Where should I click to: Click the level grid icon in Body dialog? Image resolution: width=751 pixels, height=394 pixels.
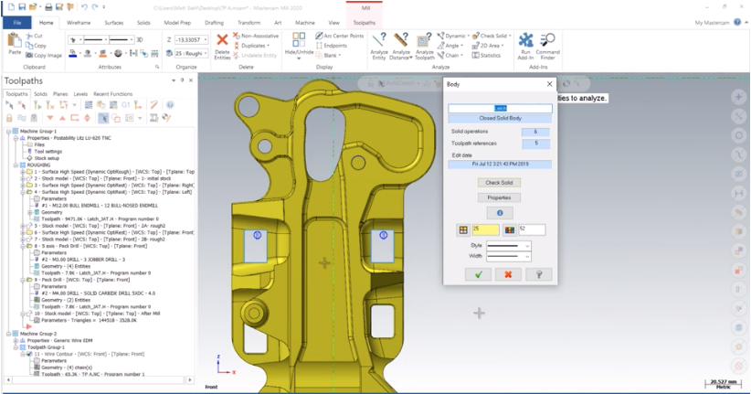[463, 230]
